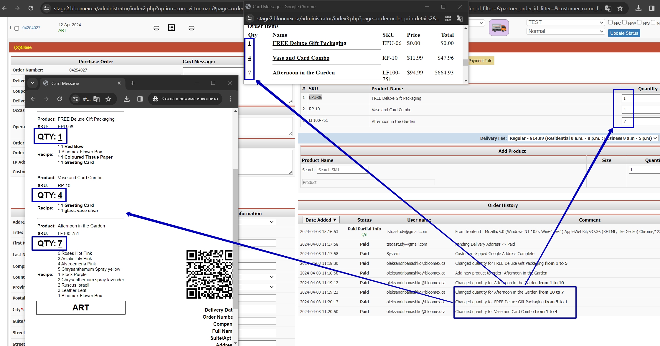Click the delivery truck icon
The height and width of the screenshot is (346, 660).
tap(499, 28)
